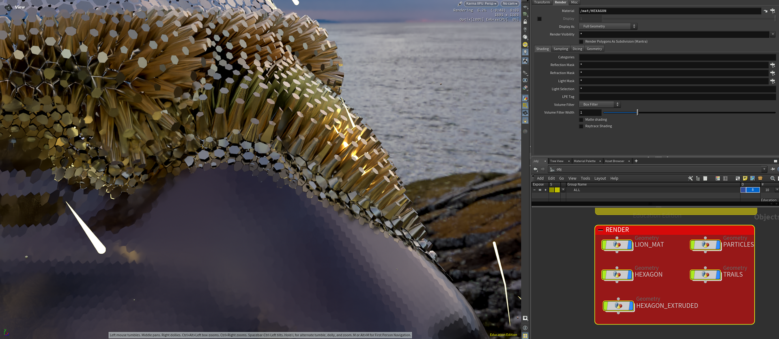779x339 pixels.
Task: Switch to list view icon in network toolbar
Action: 705,178
